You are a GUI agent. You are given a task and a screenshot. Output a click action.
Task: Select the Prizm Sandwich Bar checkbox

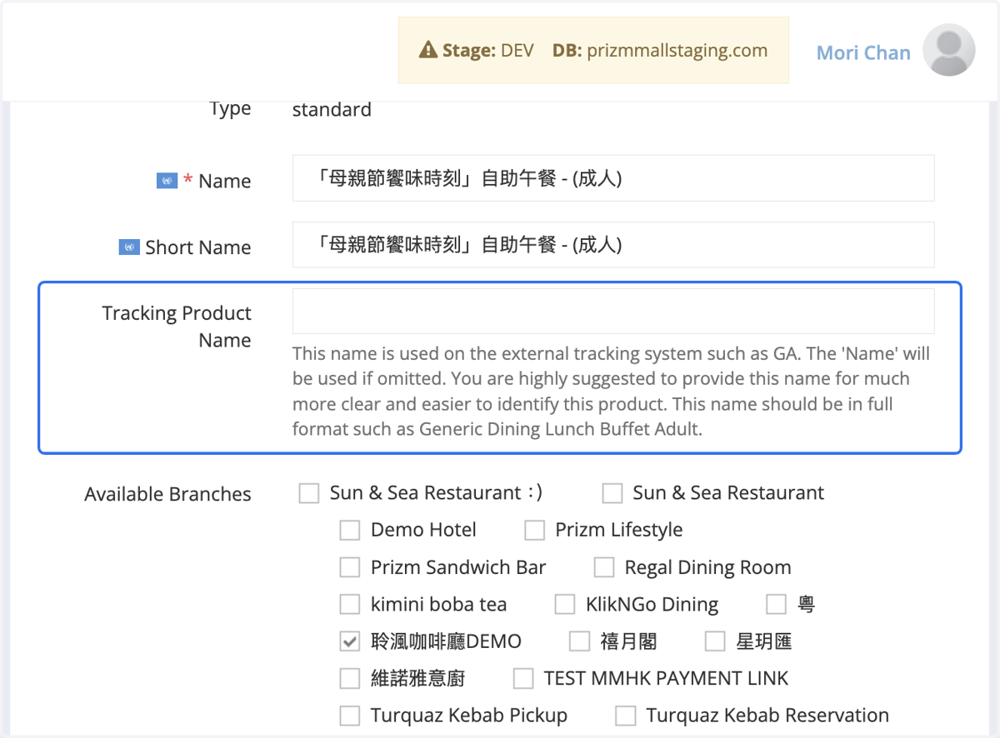(x=350, y=568)
